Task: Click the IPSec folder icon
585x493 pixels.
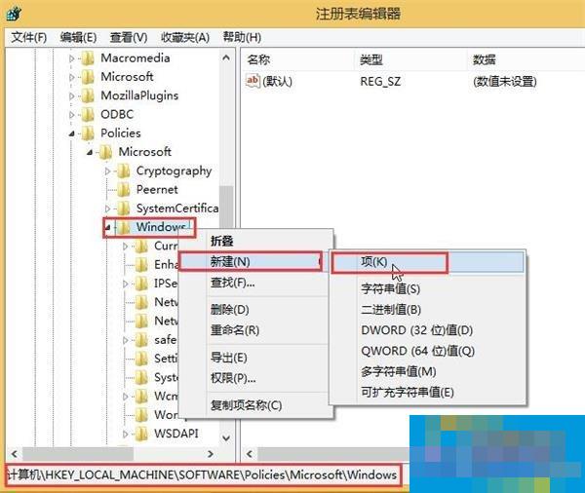Action: click(141, 284)
